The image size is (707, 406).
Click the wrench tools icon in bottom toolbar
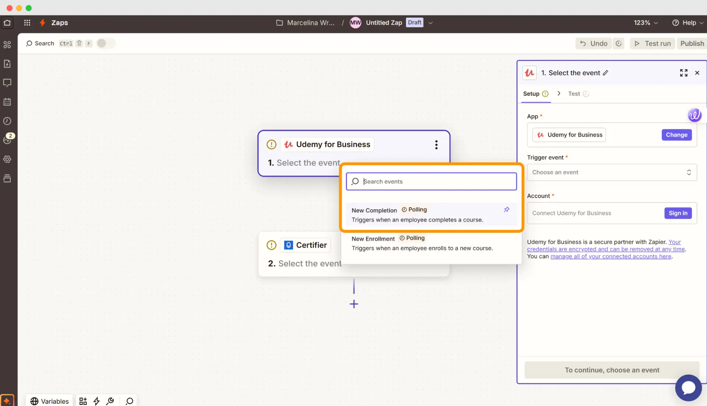pyautogui.click(x=110, y=401)
